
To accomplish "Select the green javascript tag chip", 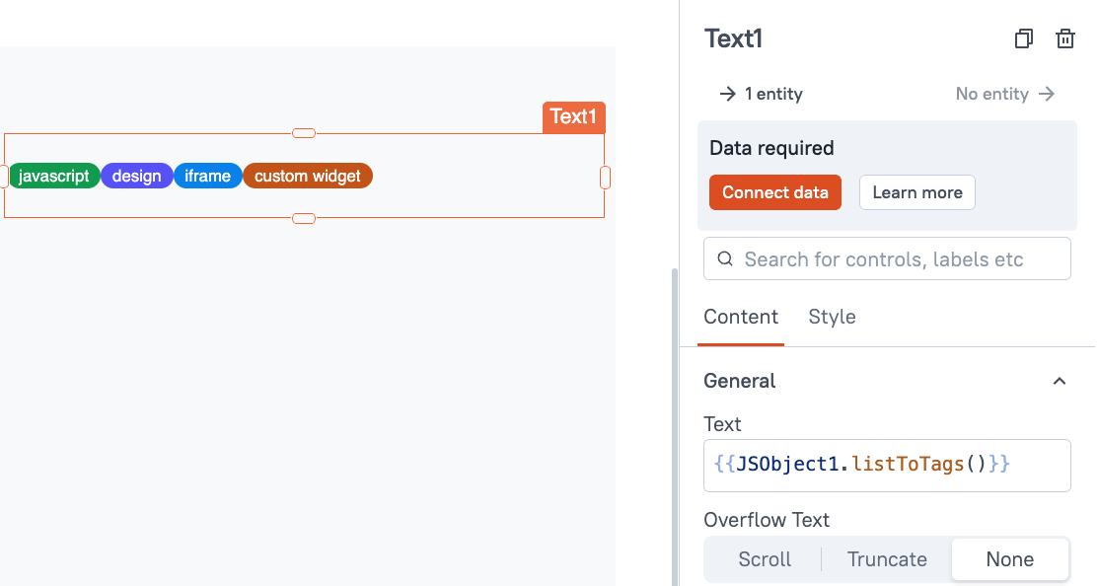I will pos(54,176).
